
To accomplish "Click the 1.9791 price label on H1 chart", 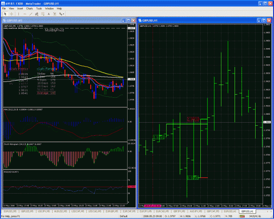I will point(159,137).
